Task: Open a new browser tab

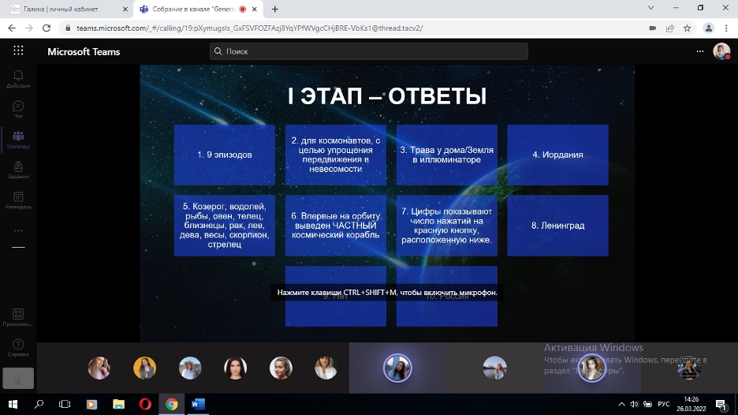Action: click(x=275, y=9)
